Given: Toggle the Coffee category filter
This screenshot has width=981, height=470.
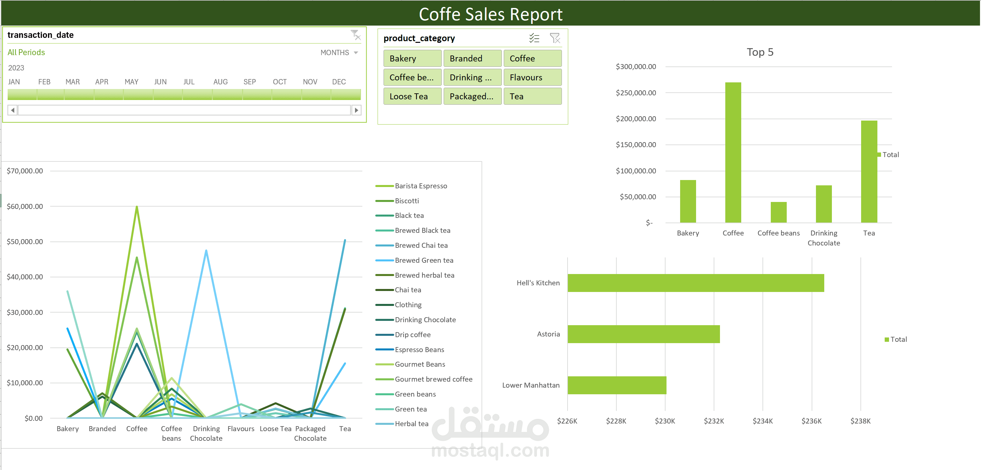Looking at the screenshot, I should click(532, 58).
